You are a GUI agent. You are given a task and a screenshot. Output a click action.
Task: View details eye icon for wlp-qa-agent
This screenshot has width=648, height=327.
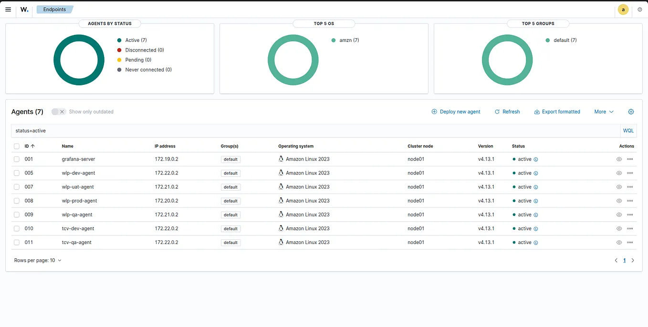point(619,215)
